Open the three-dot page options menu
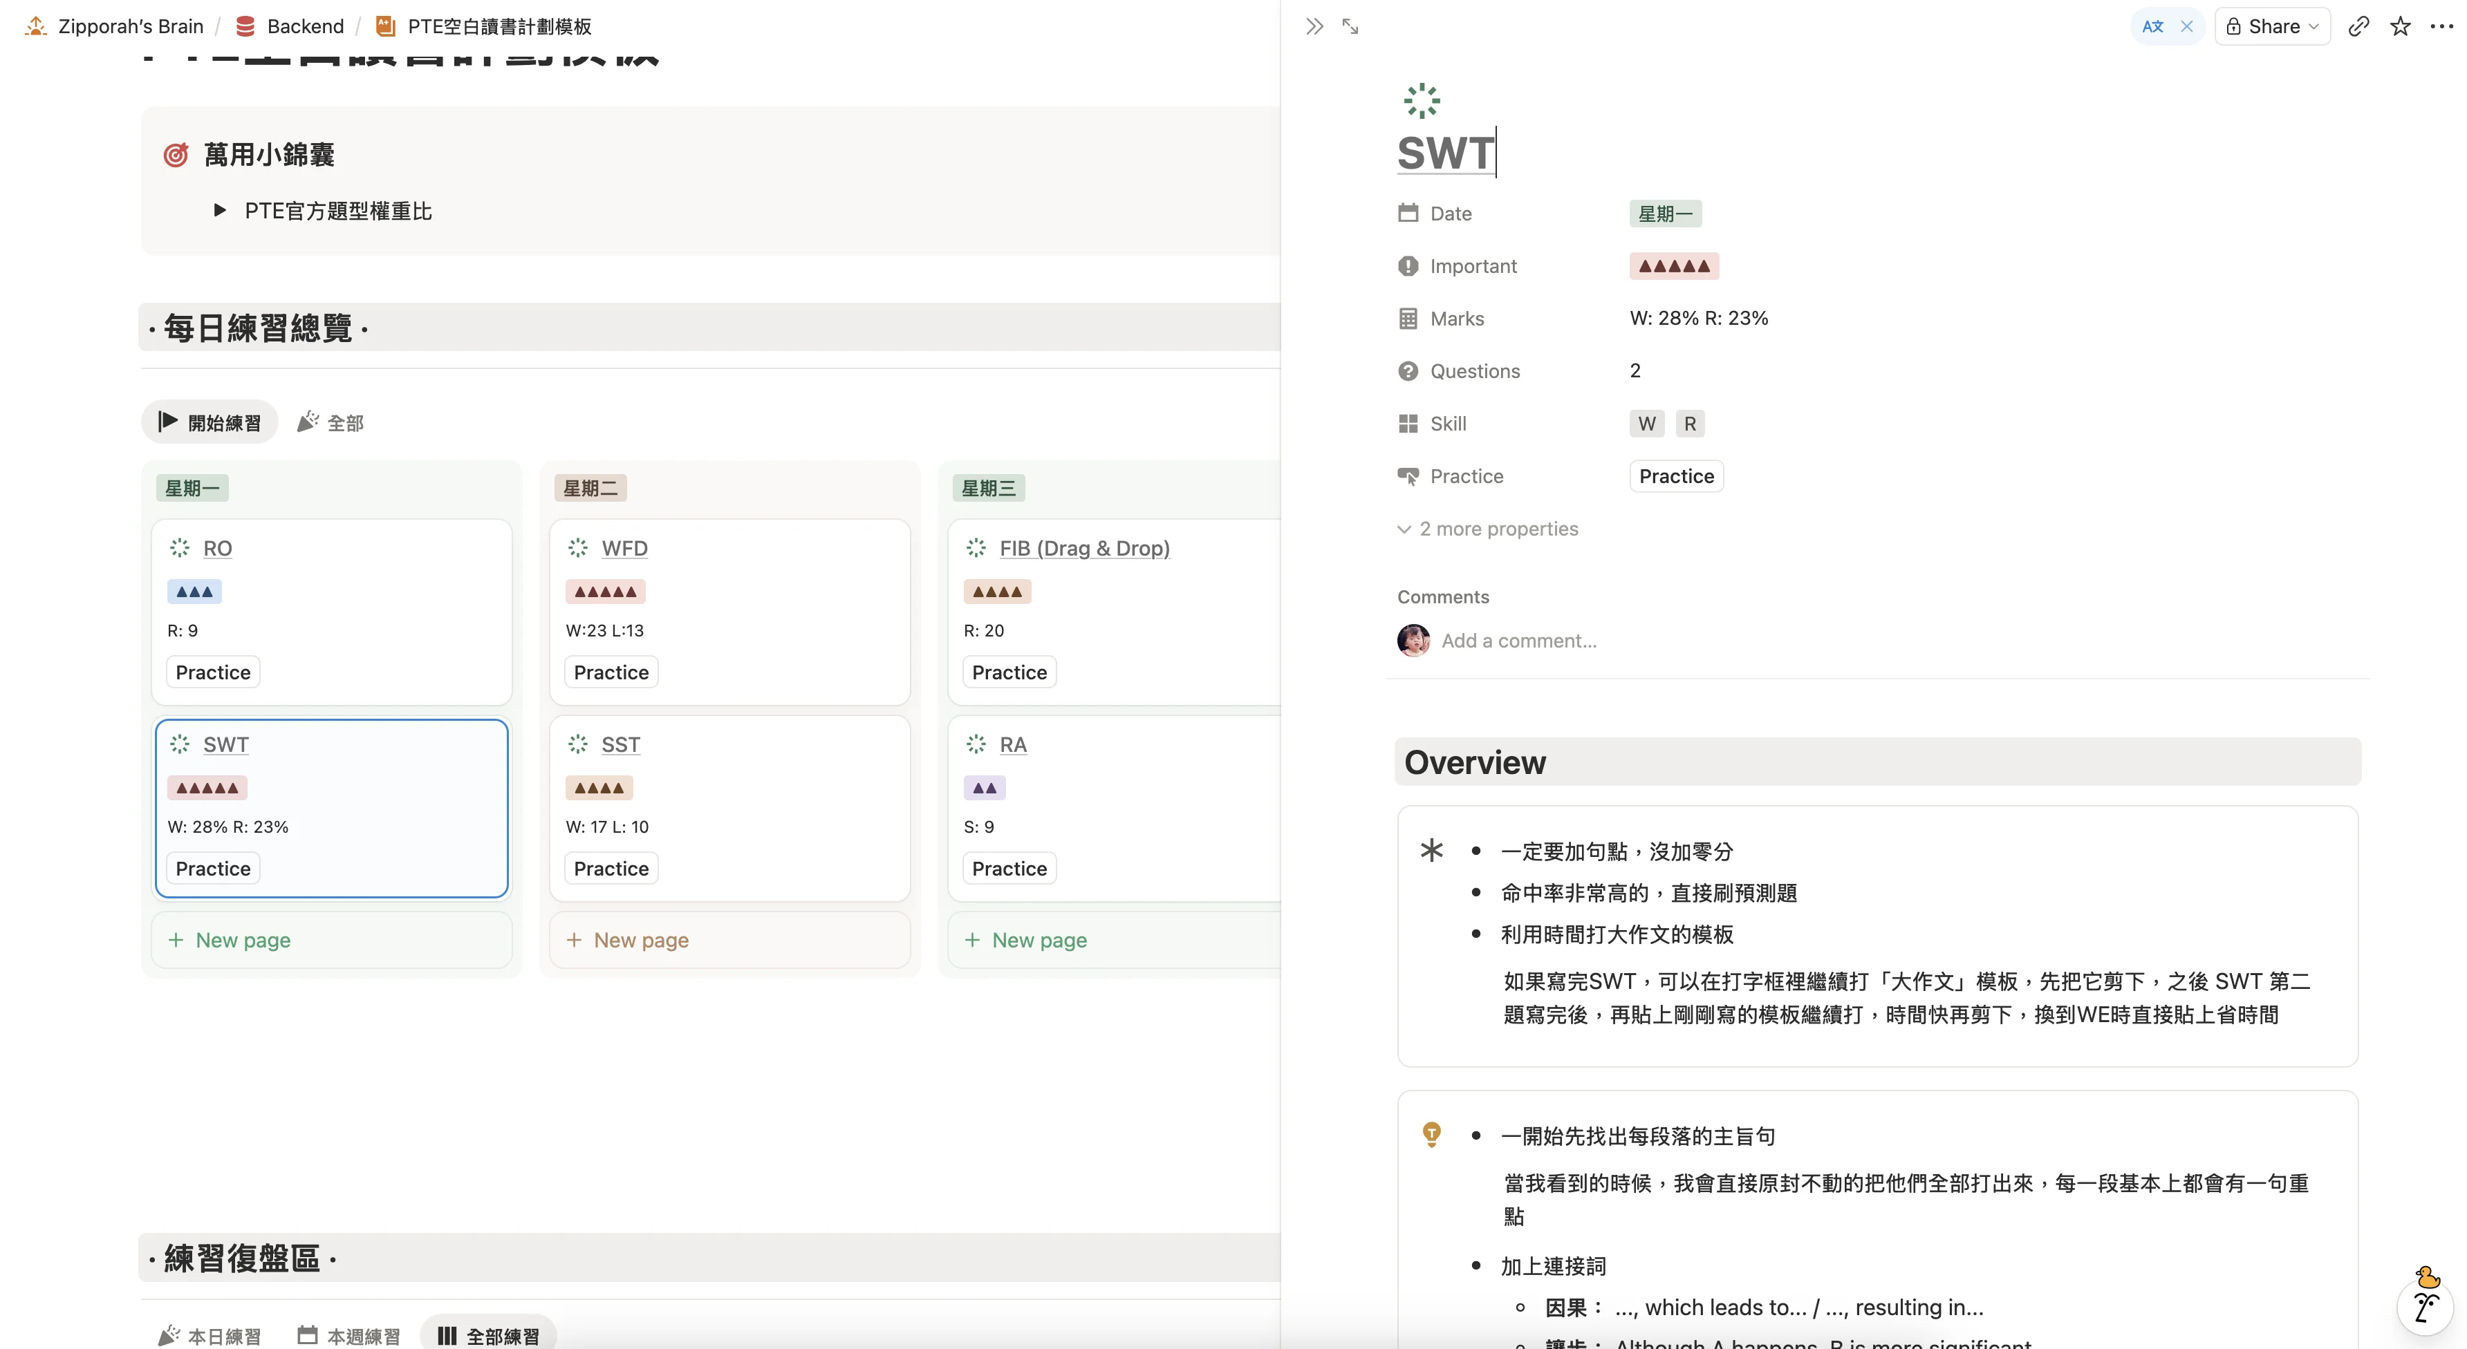Viewport: 2467px width, 1349px height. 2441,27
